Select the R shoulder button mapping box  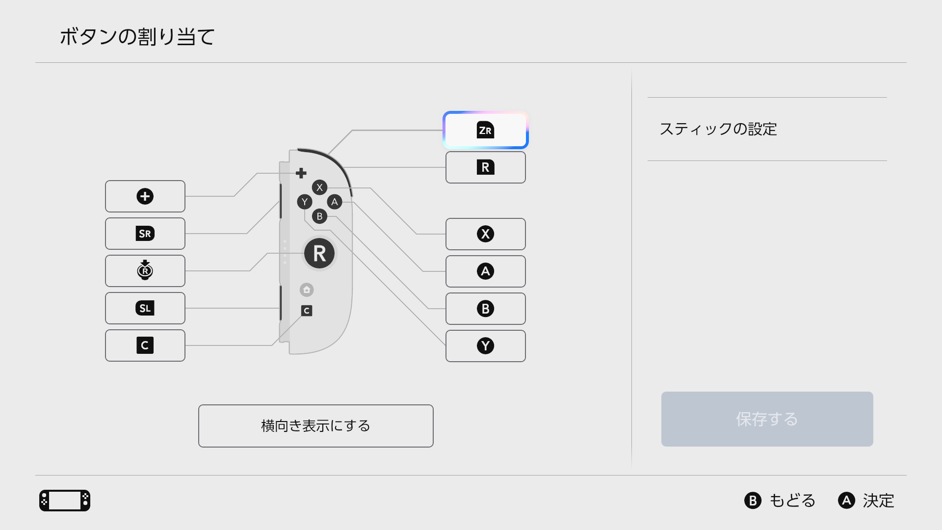point(486,167)
